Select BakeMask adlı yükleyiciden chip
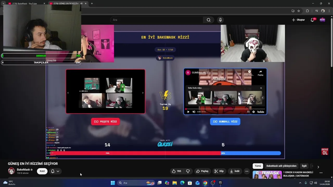The height and width of the screenshot is (187, 333). tap(281, 166)
